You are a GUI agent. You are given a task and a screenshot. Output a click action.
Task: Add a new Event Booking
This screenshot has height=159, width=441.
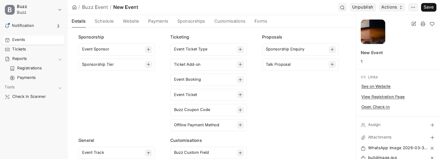coord(240,80)
